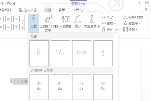151x101 pixels.
Task: Switch to the 校閲 tab
Action: tap(48, 10)
